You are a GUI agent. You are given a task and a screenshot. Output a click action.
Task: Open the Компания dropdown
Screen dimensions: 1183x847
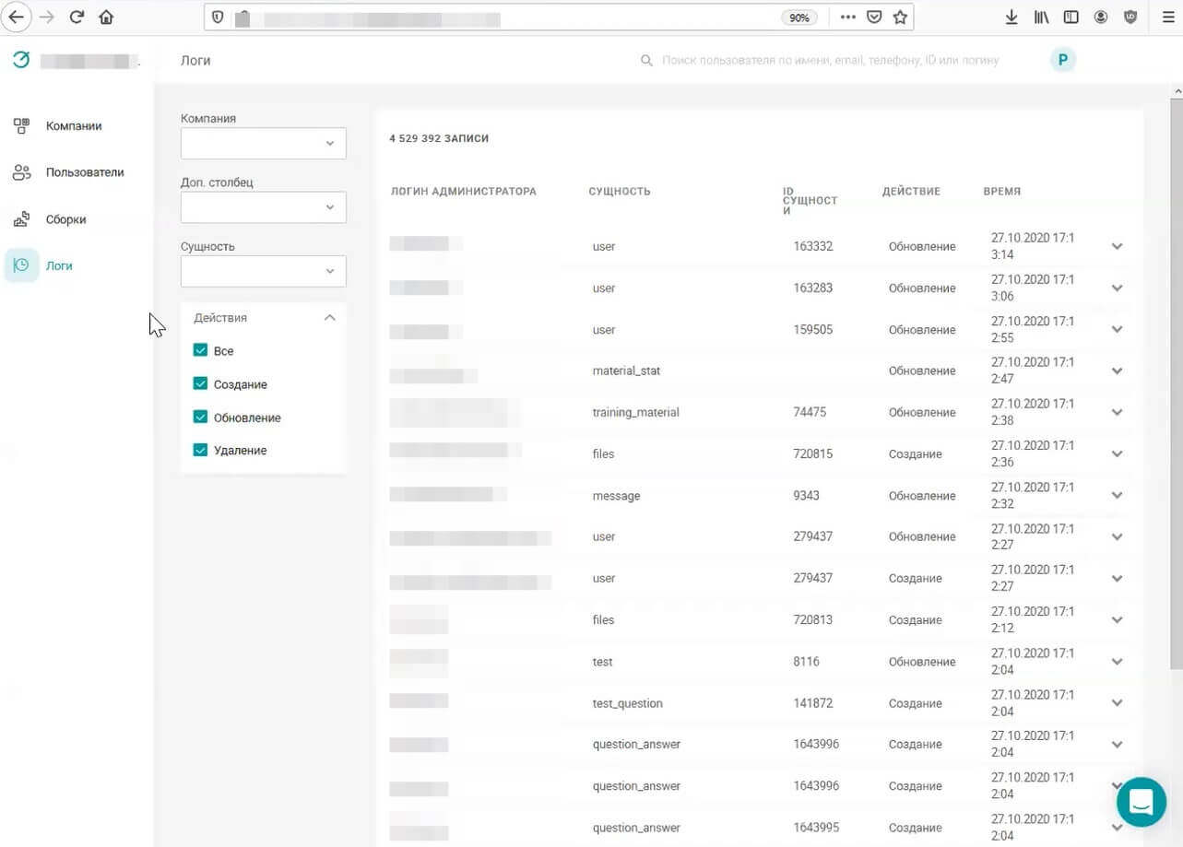263,144
